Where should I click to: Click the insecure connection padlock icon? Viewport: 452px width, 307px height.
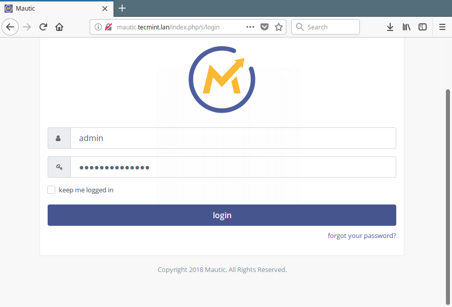coord(108,27)
